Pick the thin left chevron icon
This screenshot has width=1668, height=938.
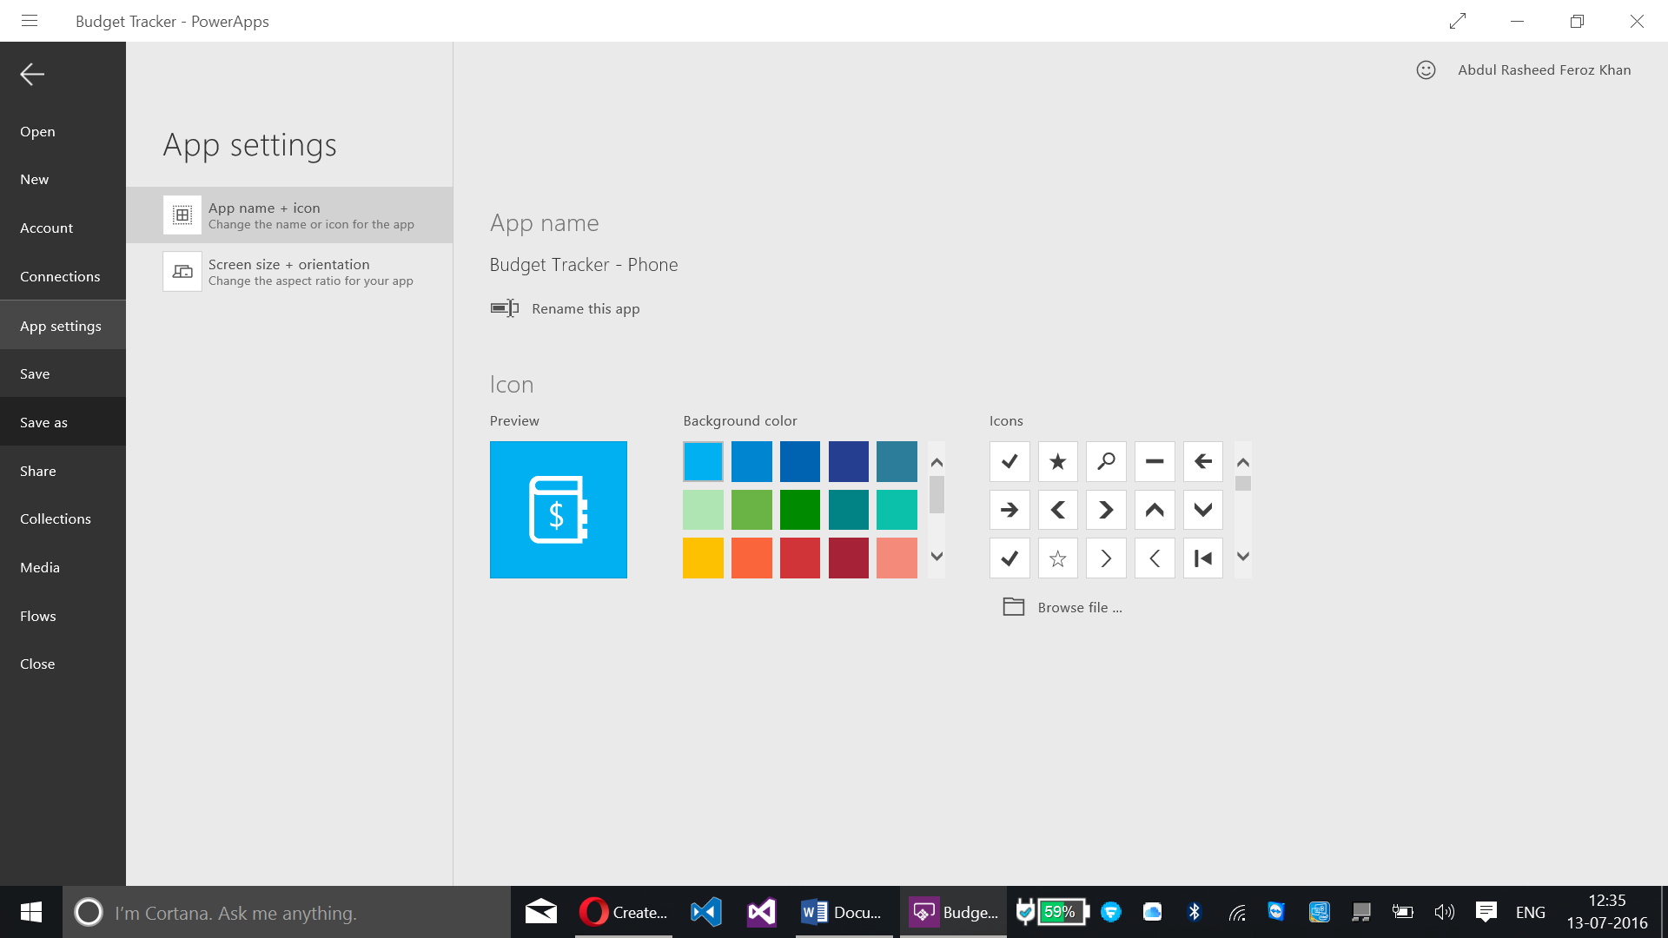1155,558
